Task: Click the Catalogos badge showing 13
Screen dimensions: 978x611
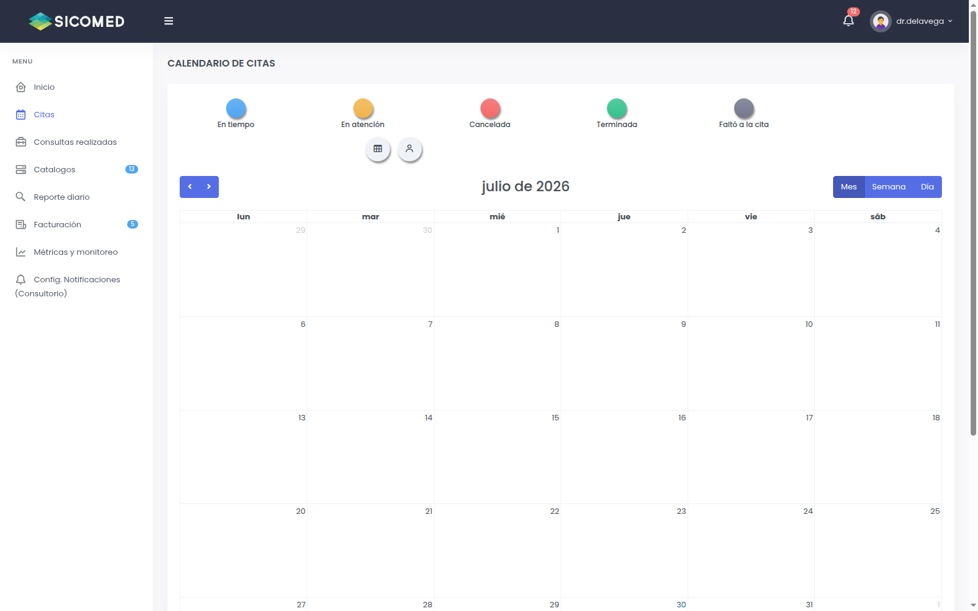Action: (131, 169)
